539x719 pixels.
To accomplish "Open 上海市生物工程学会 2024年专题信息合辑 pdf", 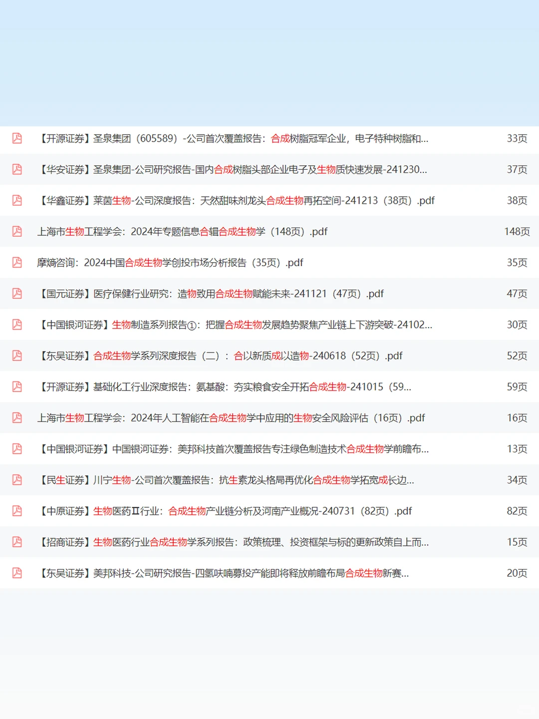I will pyautogui.click(x=182, y=231).
